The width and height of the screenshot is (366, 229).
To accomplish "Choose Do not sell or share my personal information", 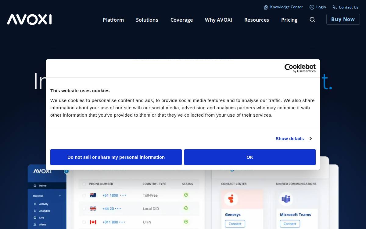I will click(116, 157).
